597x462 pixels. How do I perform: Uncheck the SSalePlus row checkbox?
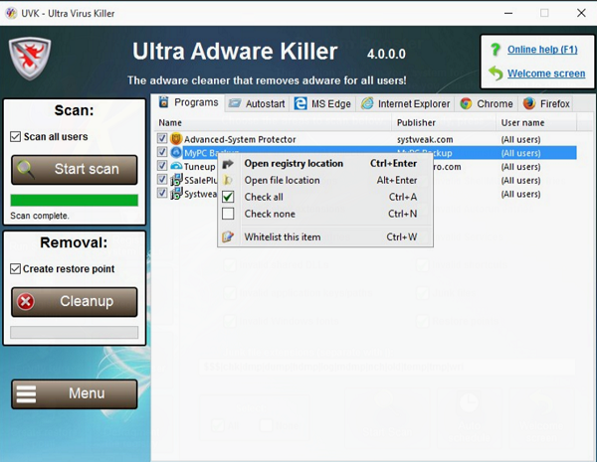coord(162,179)
